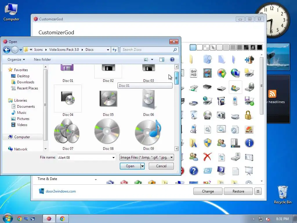Open the views options dropdown arrow
This screenshot has height=223, width=297.
pos(152,60)
